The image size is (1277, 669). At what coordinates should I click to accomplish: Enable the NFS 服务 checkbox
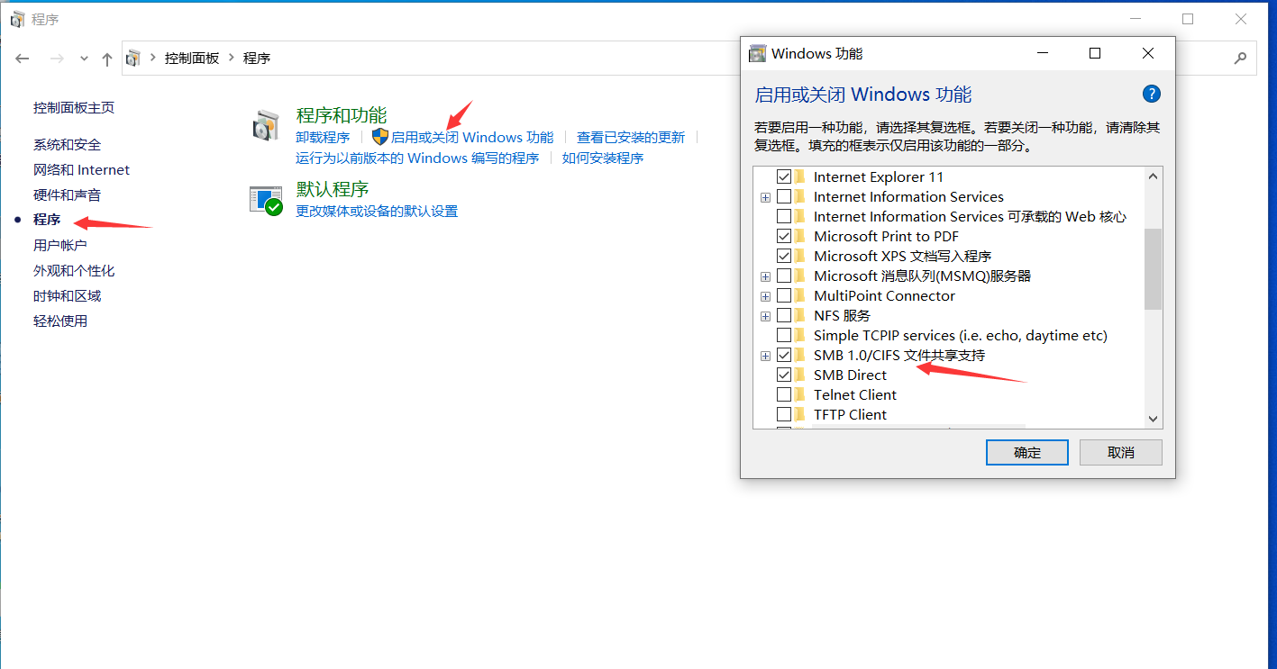coord(784,315)
